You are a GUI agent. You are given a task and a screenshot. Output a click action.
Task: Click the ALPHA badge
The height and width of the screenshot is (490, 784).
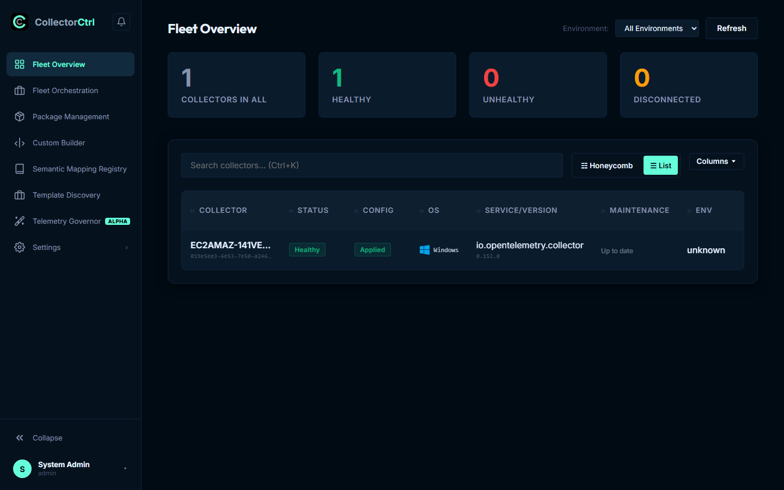(x=118, y=221)
